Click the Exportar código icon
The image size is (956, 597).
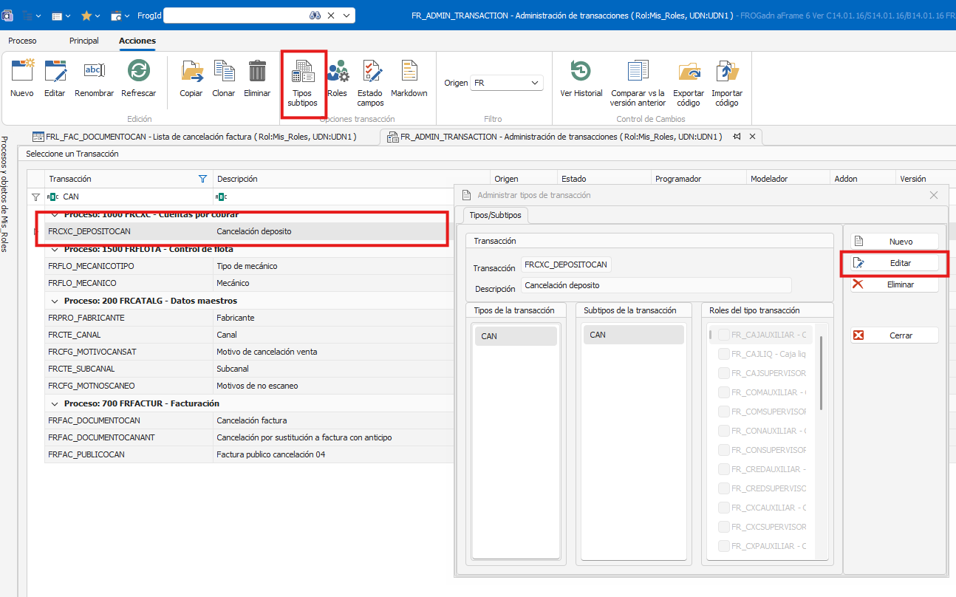point(689,72)
